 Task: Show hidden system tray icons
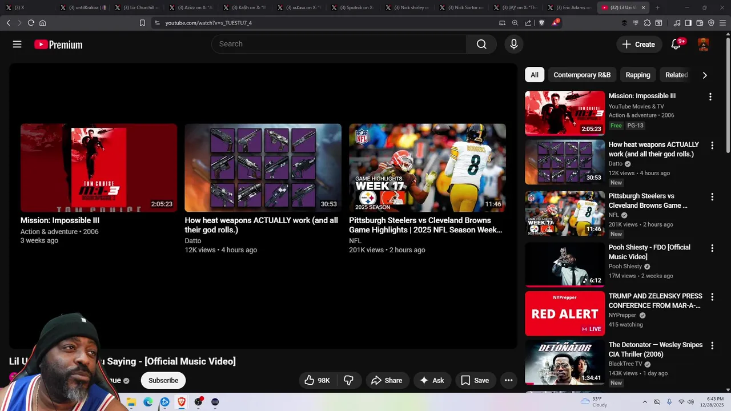pyautogui.click(x=645, y=402)
